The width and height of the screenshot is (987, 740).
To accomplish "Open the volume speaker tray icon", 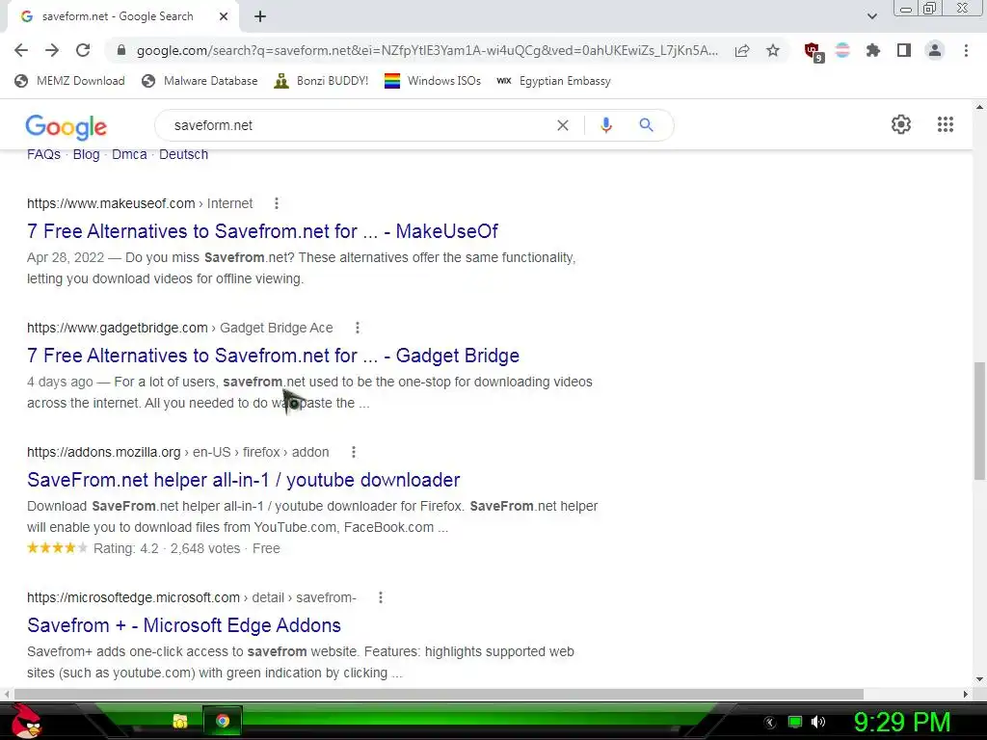I will (x=818, y=722).
